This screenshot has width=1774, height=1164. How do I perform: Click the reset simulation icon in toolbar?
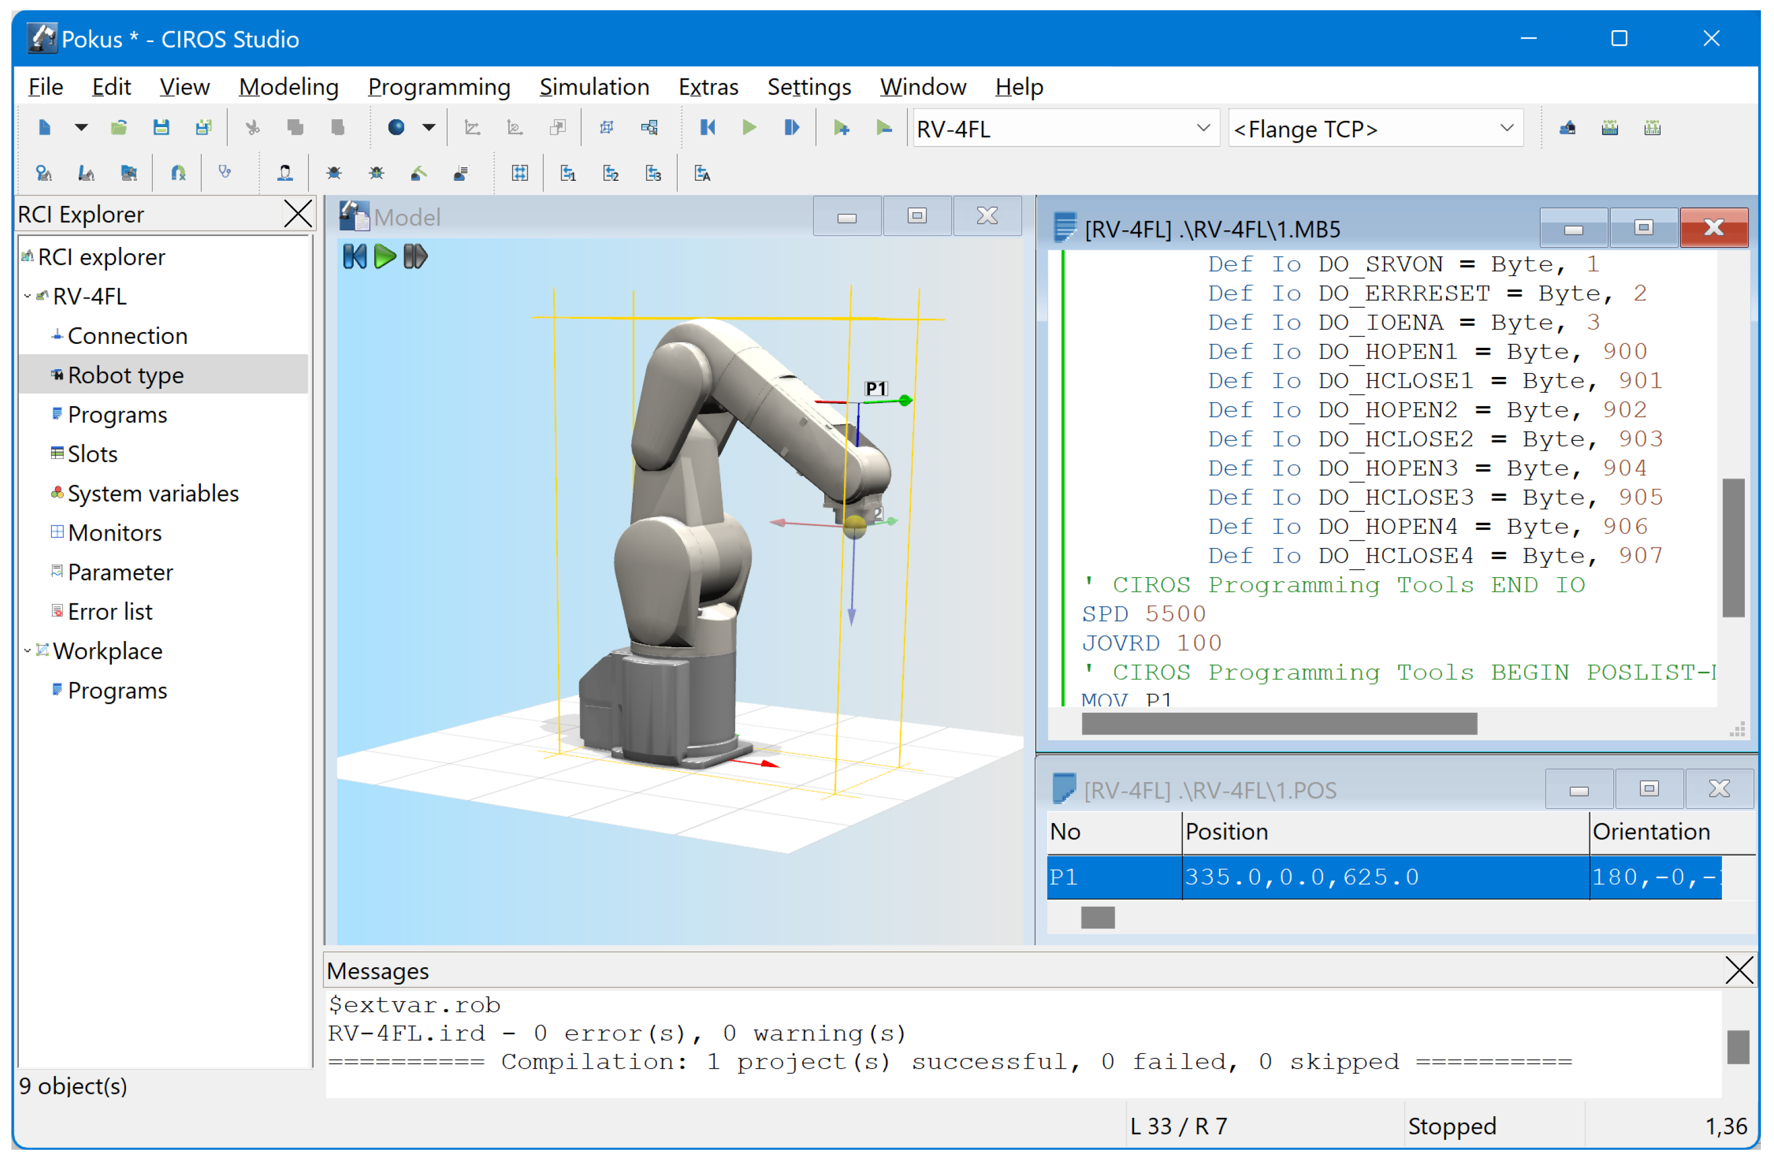click(x=707, y=128)
